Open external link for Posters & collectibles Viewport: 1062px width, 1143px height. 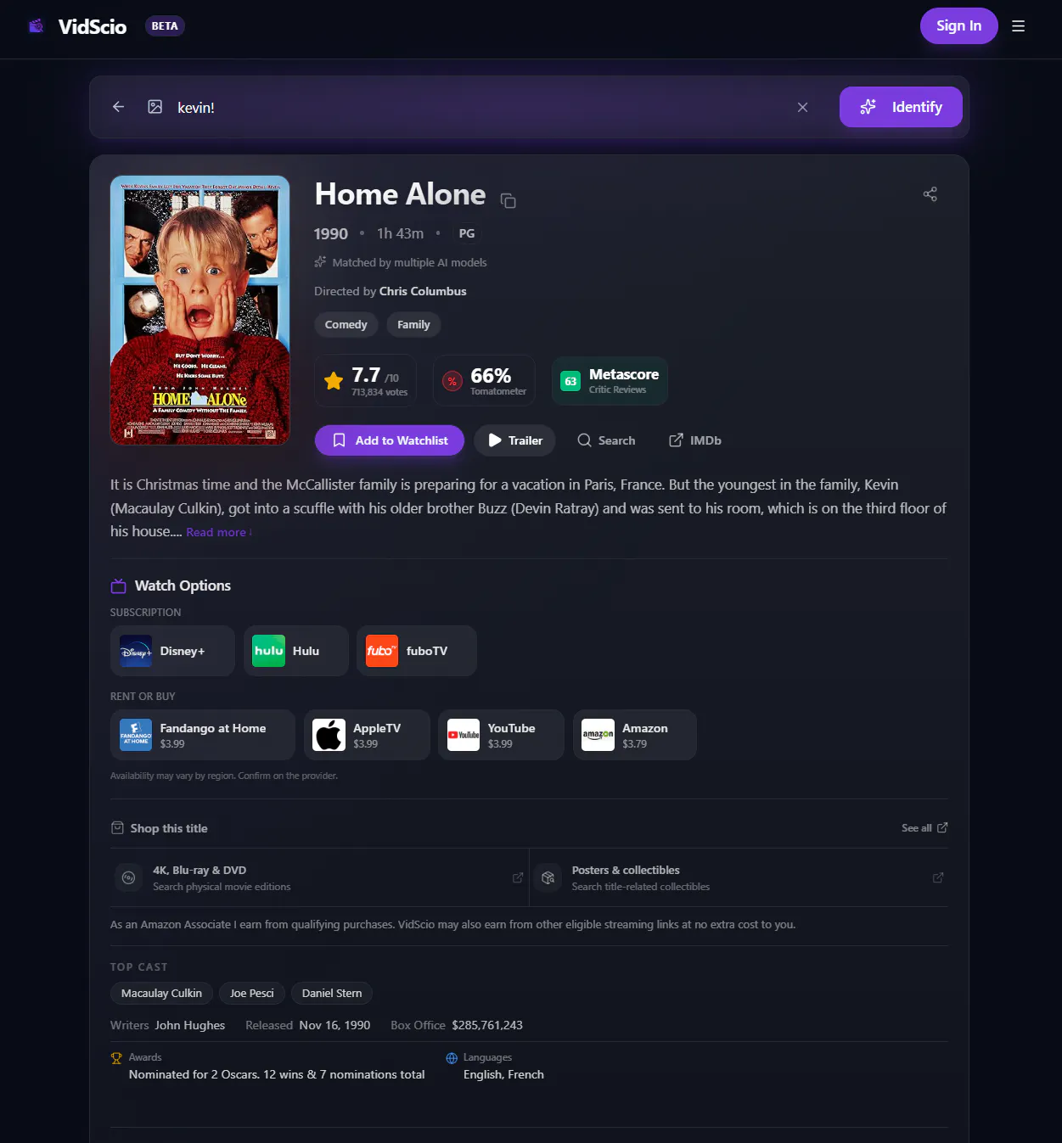coord(938,877)
